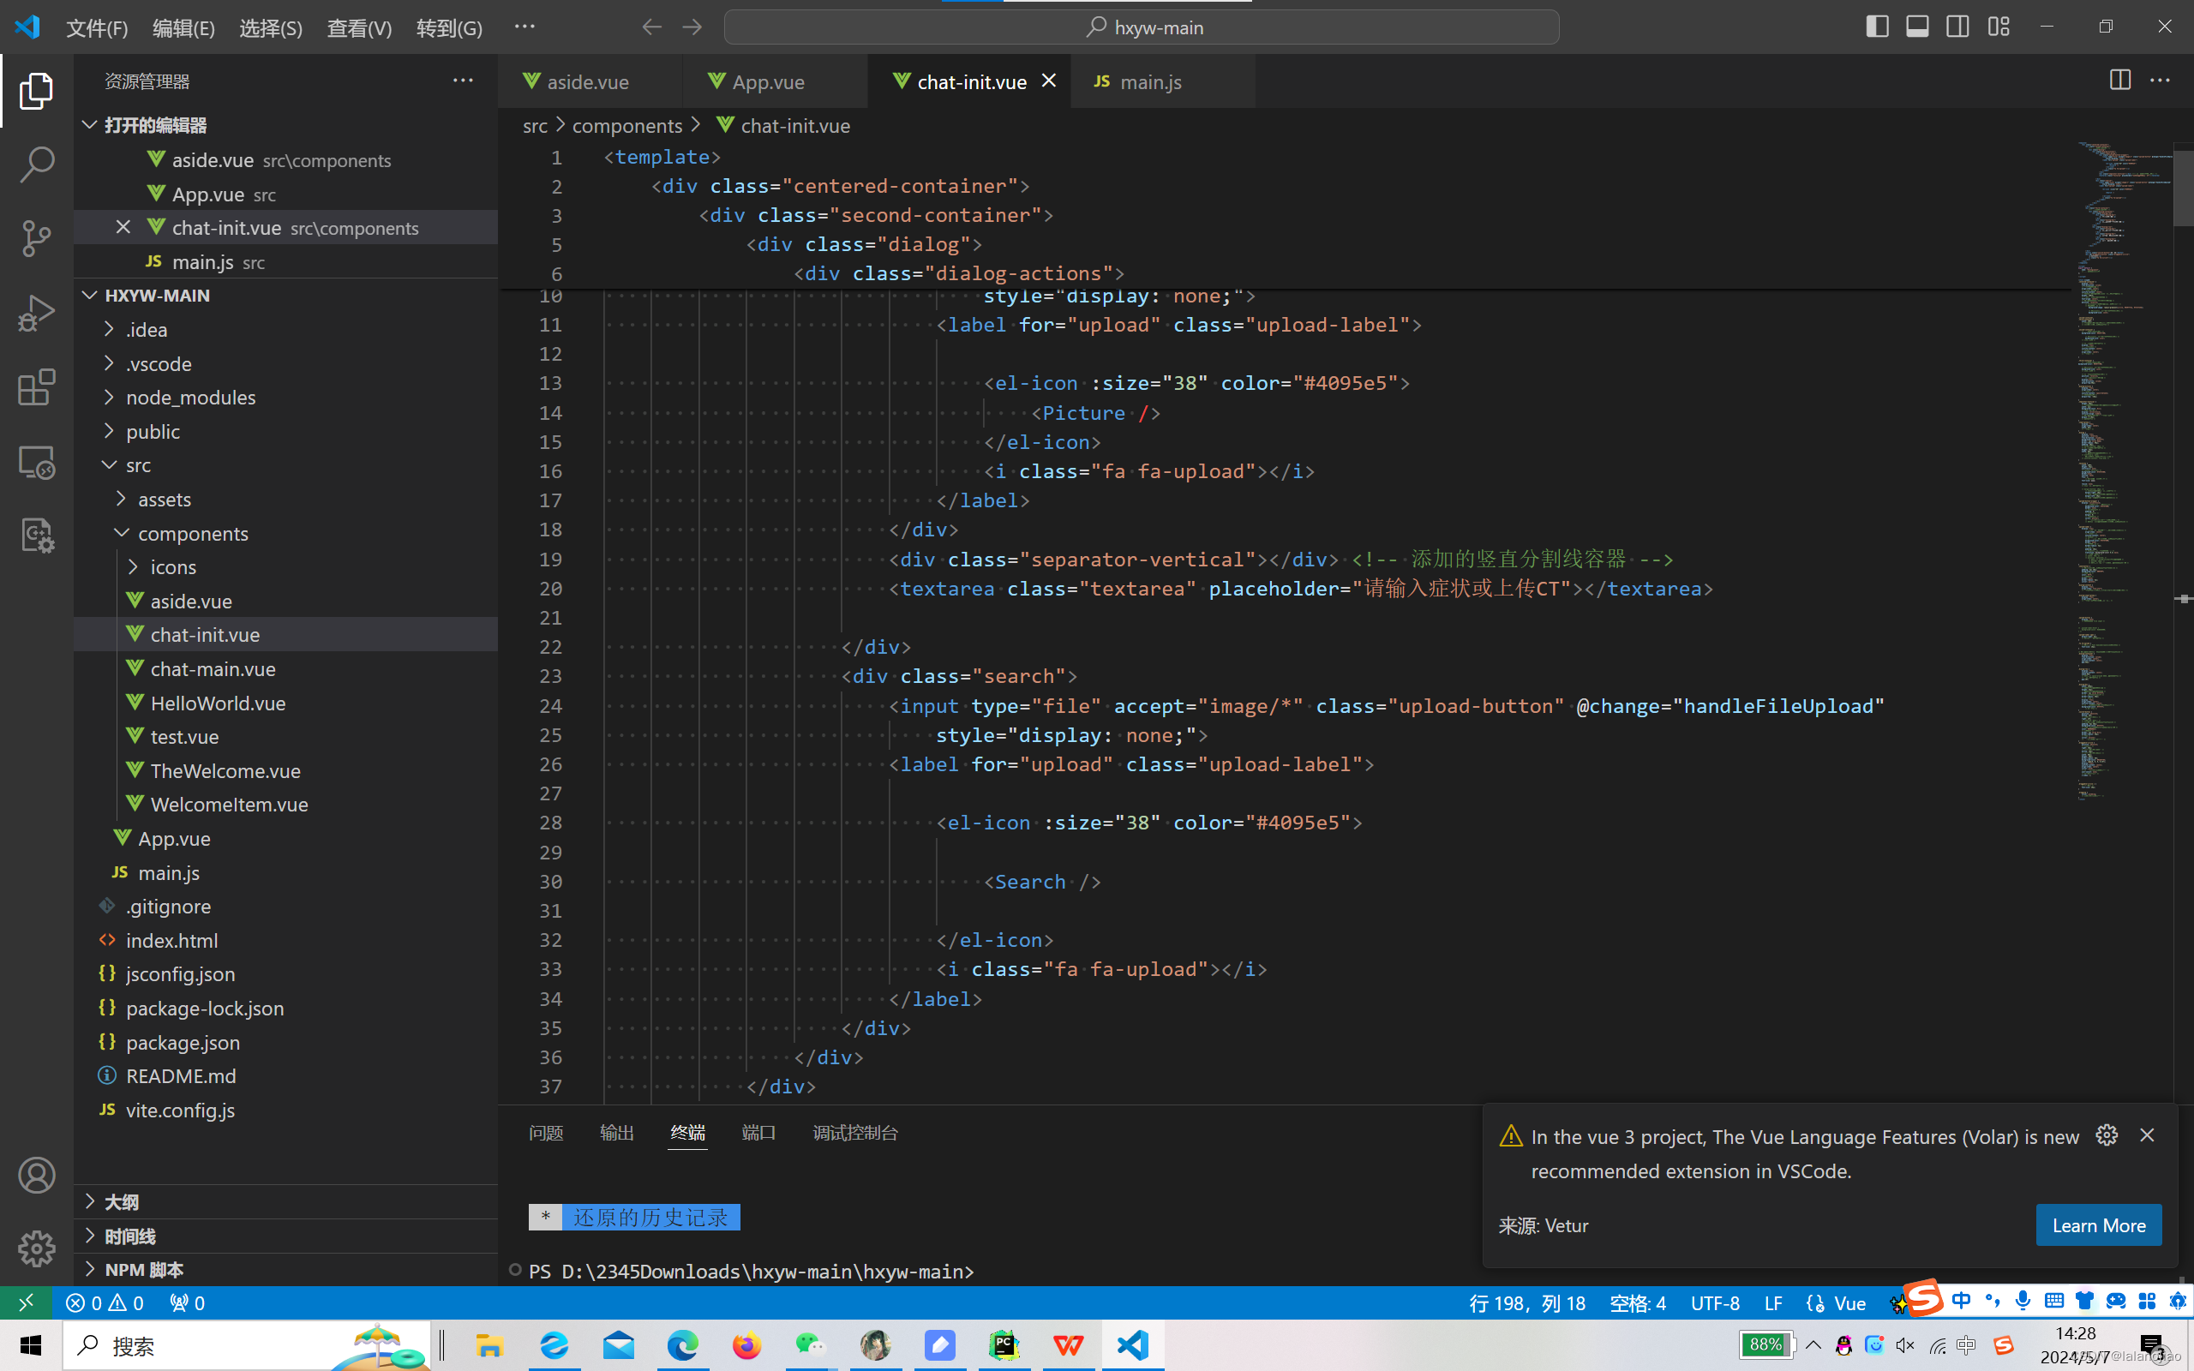
Task: Open the Manage gear at the bottom of the activity bar
Action: (36, 1248)
